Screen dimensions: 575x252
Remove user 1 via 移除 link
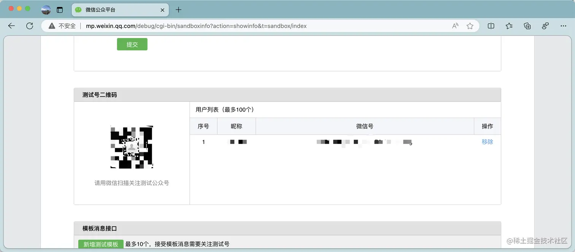point(488,142)
